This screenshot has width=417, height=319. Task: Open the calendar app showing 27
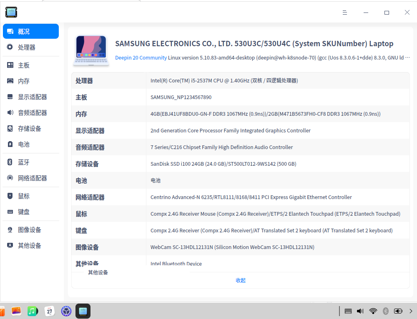(50, 311)
